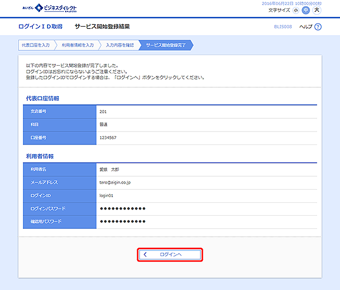This screenshot has width=340, height=290.
Task: Click the ログインへ button
Action: point(170,254)
